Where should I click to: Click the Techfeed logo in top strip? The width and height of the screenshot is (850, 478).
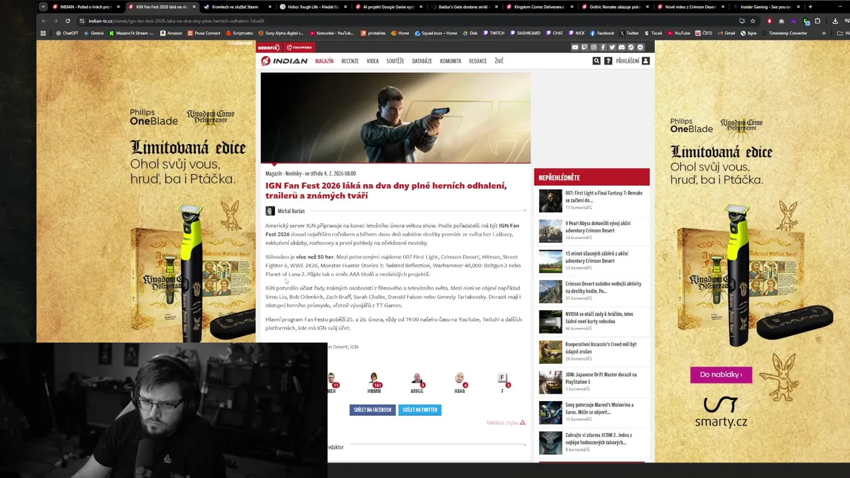click(299, 48)
